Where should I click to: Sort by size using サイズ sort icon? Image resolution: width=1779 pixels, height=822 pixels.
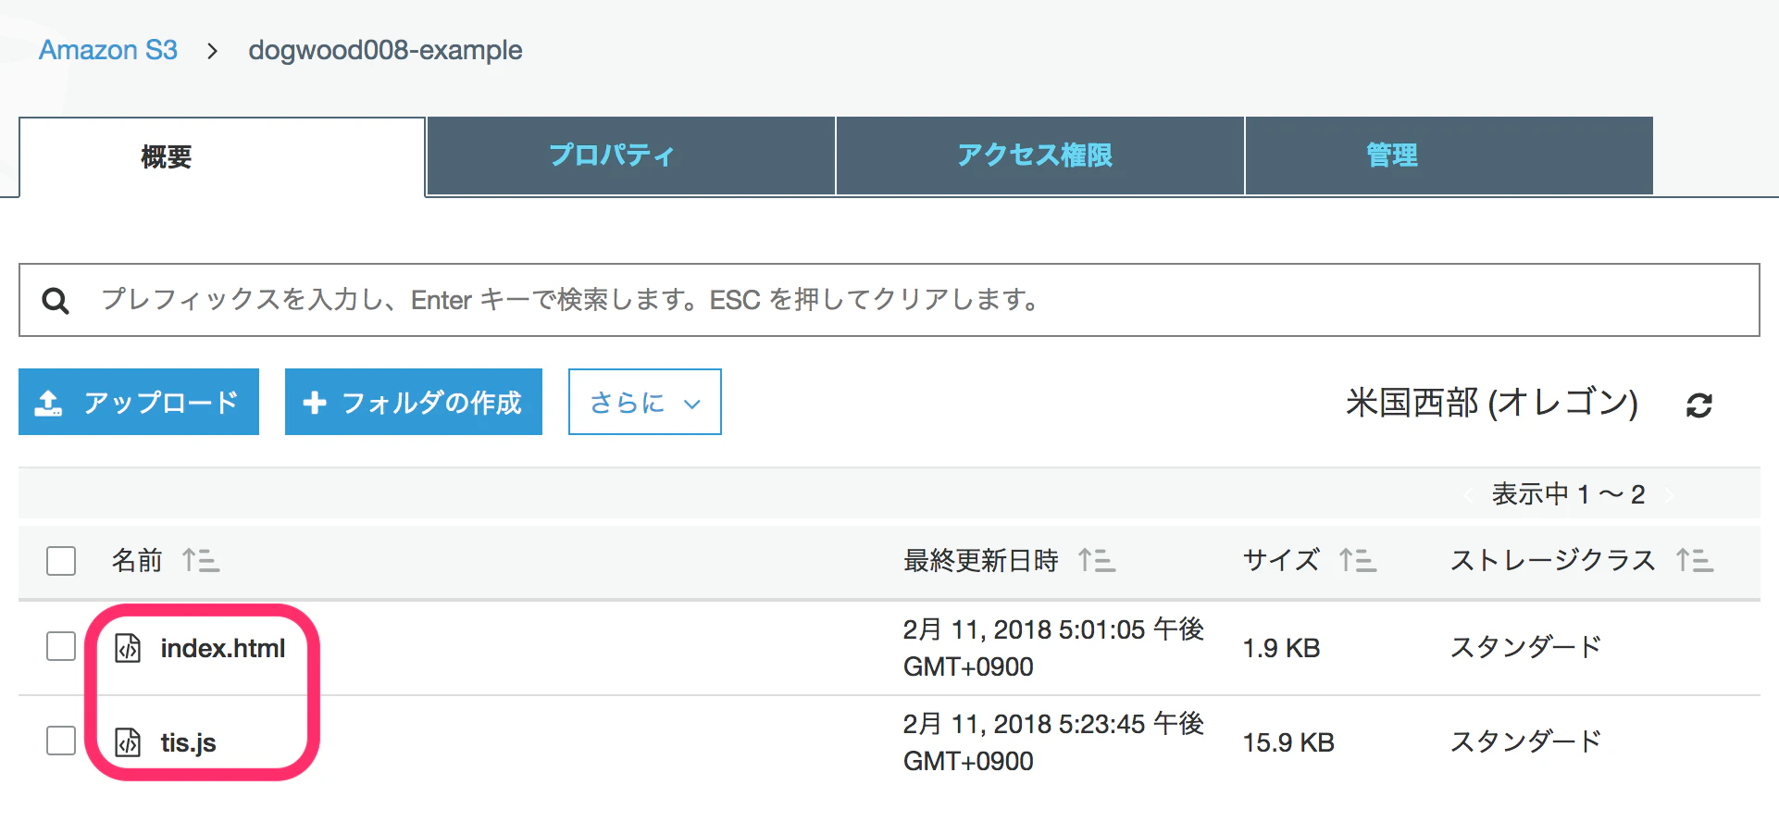pos(1358,560)
